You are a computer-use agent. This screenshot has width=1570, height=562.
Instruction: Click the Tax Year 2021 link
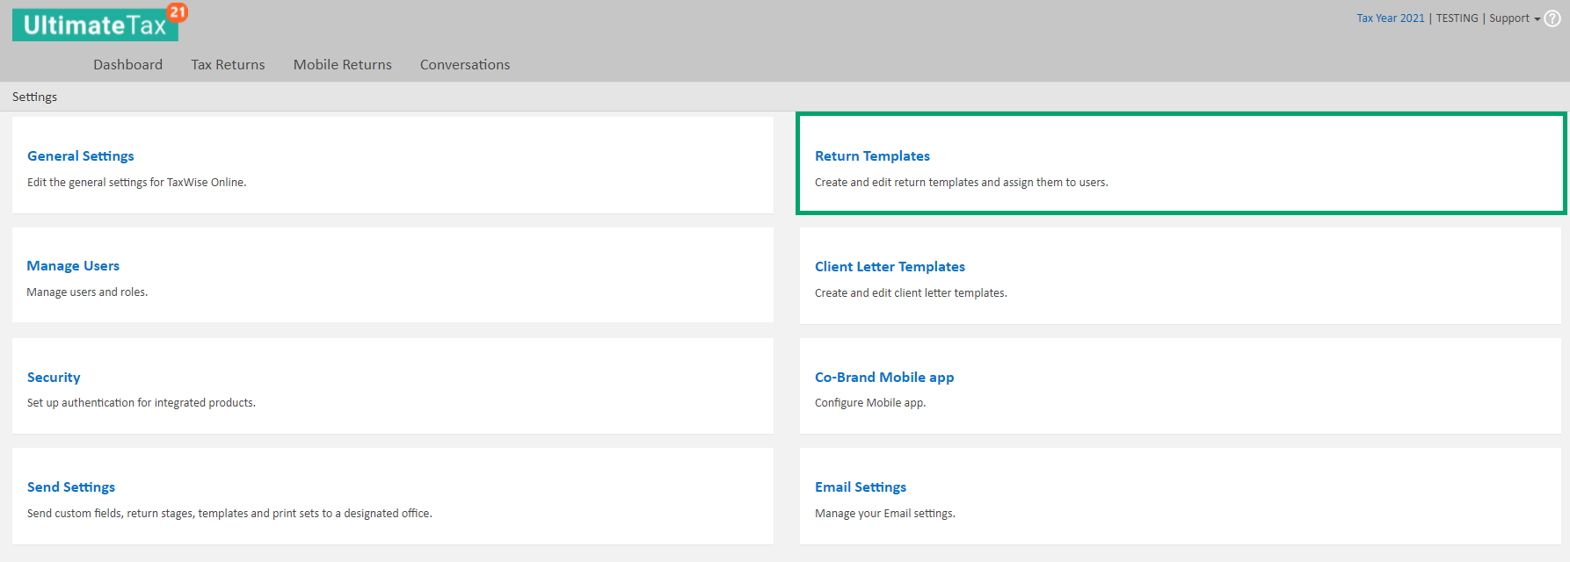point(1391,18)
